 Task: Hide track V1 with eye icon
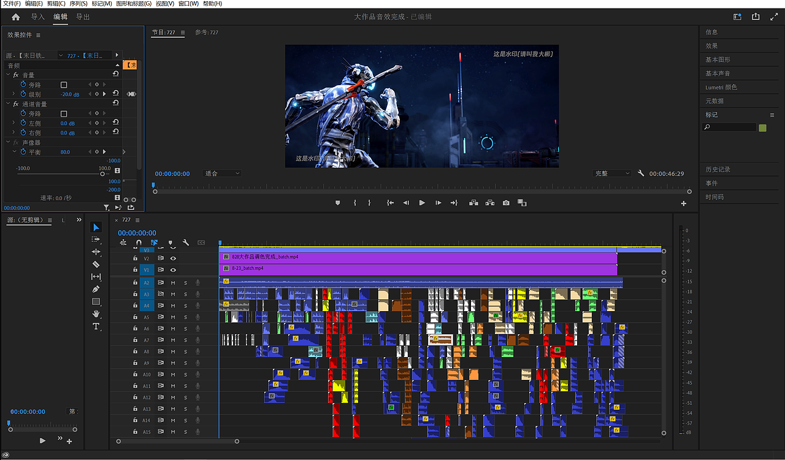click(173, 270)
